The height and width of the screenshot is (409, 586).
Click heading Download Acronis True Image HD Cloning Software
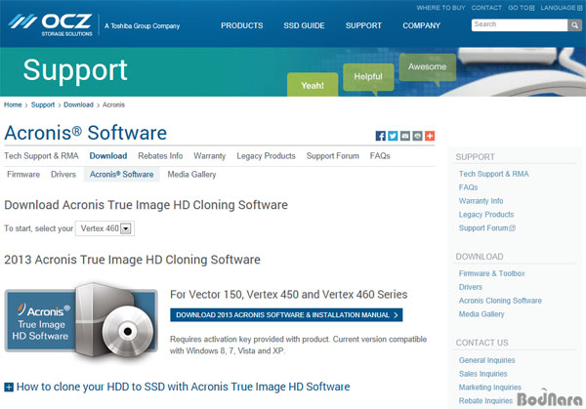pyautogui.click(x=146, y=205)
